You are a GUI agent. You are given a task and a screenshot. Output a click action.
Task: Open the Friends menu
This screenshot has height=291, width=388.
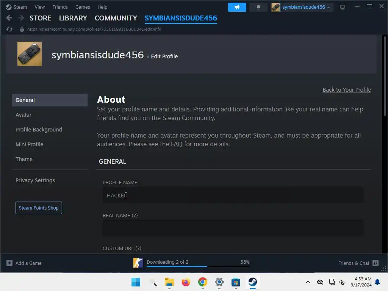pos(60,7)
